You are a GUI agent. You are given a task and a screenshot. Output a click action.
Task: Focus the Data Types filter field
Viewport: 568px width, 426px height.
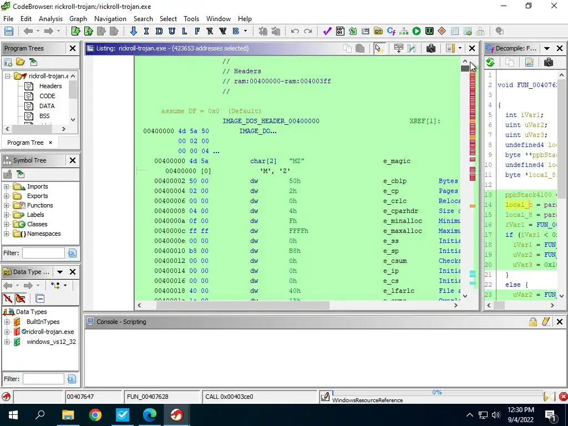(x=43, y=379)
